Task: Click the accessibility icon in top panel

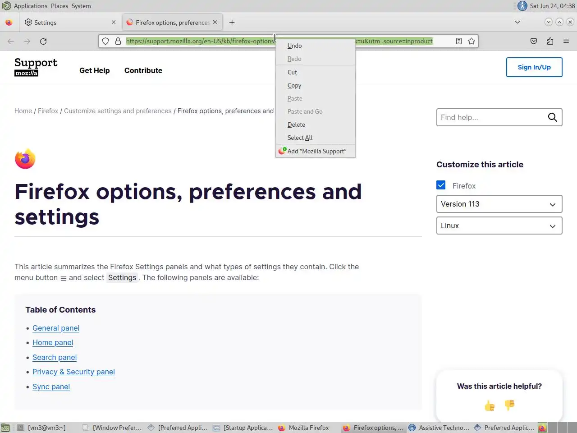Action: point(522,6)
